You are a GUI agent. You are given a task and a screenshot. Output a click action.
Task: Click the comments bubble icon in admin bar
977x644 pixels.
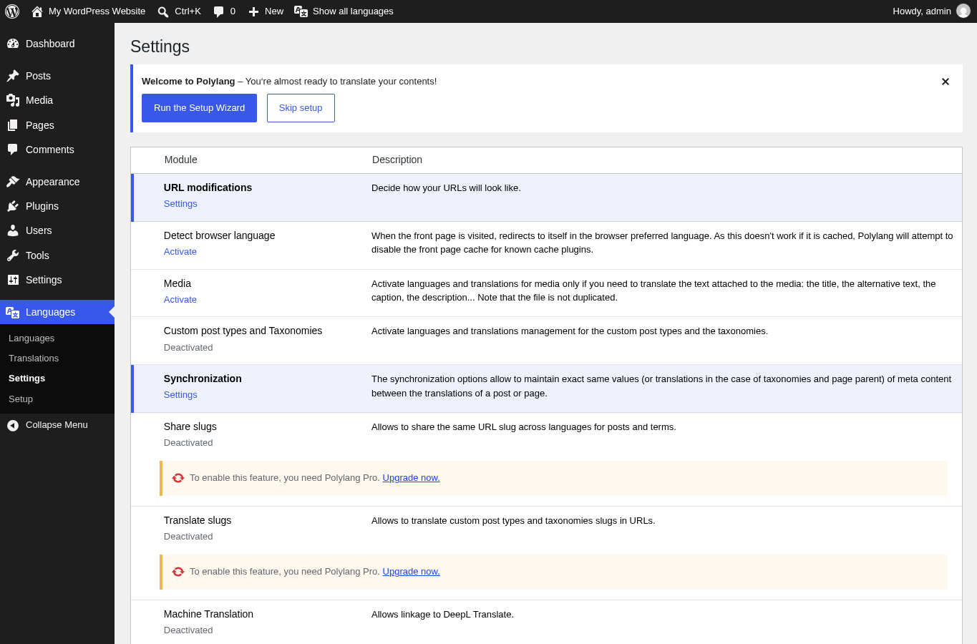219,11
